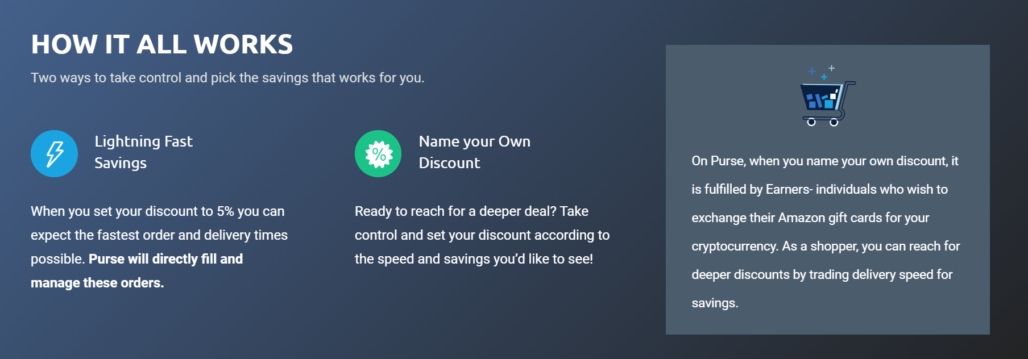Click "Ready to reach for a deeper deal?"

(455, 211)
